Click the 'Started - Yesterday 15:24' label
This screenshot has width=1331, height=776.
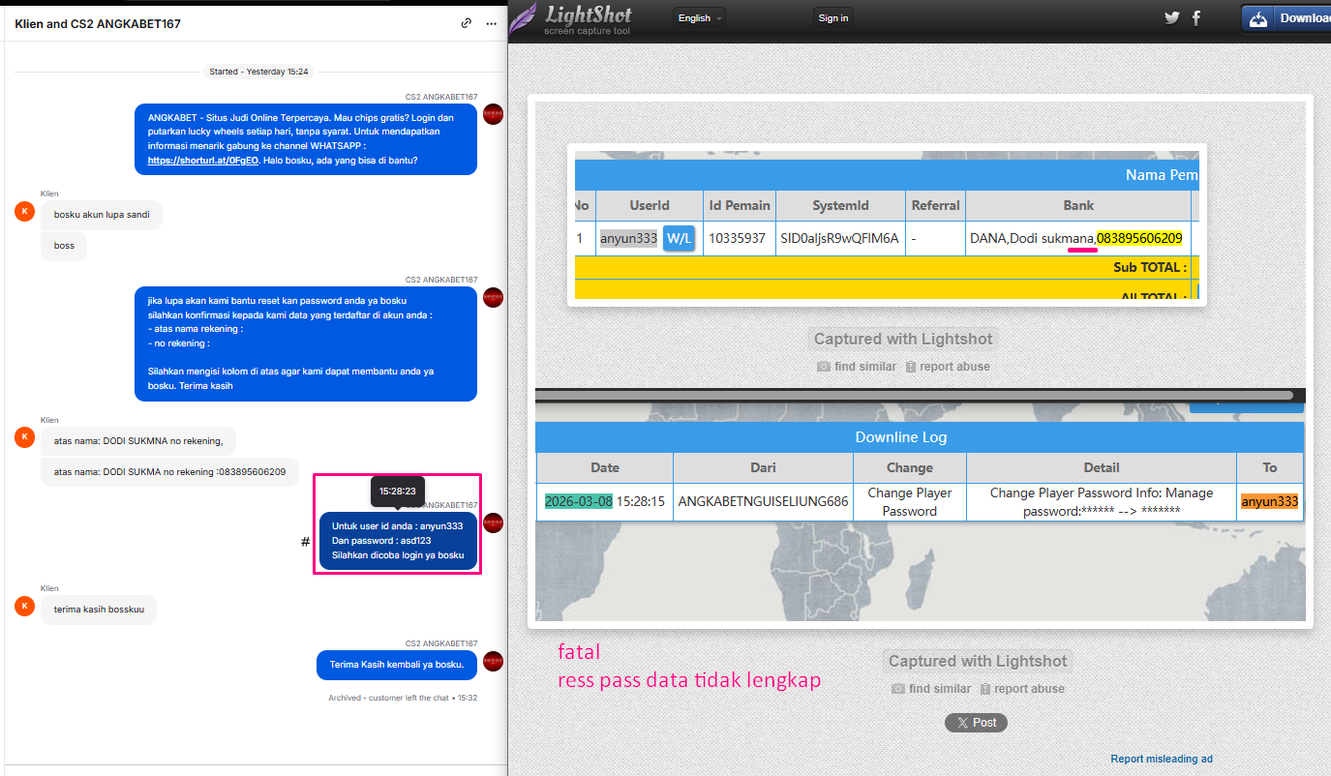[260, 72]
